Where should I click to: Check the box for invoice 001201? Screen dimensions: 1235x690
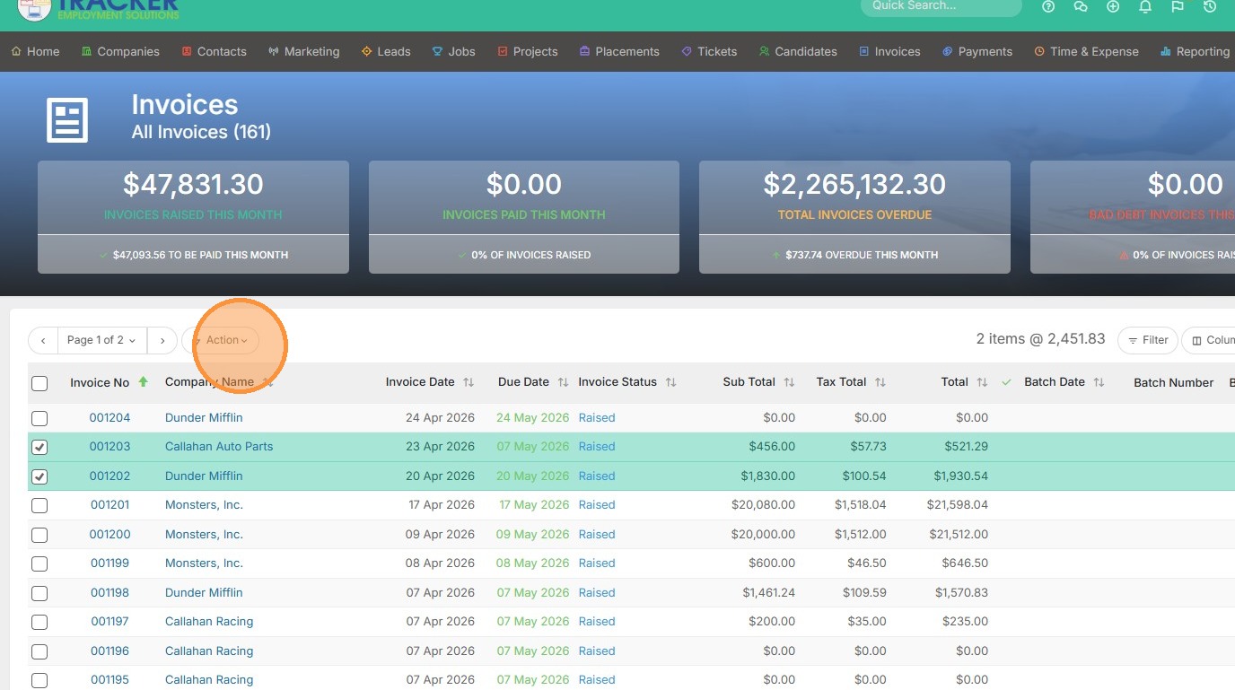click(x=39, y=506)
